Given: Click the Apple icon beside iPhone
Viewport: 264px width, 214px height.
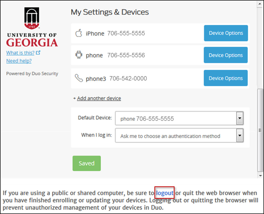Looking at the screenshot, I should (x=79, y=33).
